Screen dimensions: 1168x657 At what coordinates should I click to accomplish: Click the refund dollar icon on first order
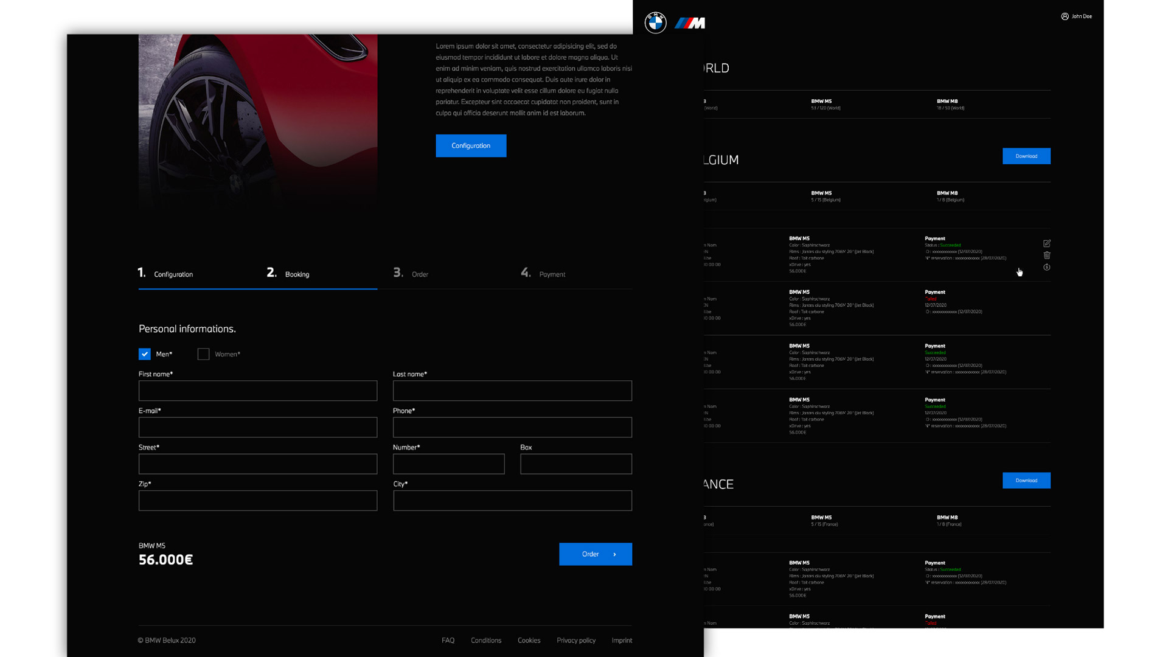[1046, 267]
